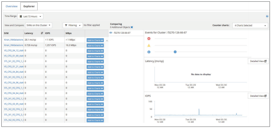
Task: Open the STL_N2_VS_CFG_2 SVM link
Action: click(14, 109)
